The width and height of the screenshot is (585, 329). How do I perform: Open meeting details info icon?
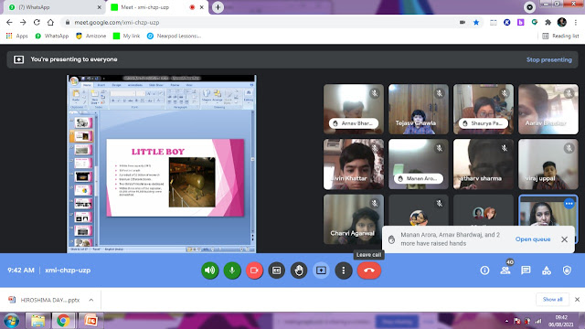pos(484,271)
